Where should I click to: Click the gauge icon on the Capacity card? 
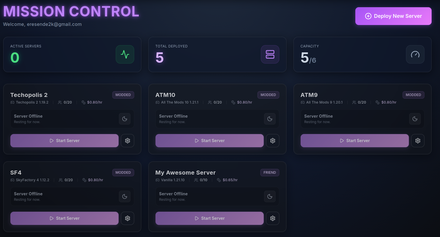pos(415,54)
